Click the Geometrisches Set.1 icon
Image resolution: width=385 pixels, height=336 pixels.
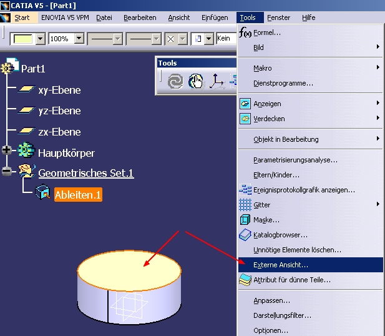tap(27, 171)
